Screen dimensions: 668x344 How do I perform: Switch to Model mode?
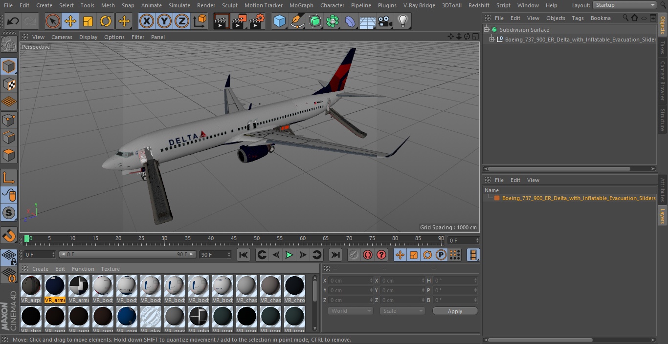point(9,66)
